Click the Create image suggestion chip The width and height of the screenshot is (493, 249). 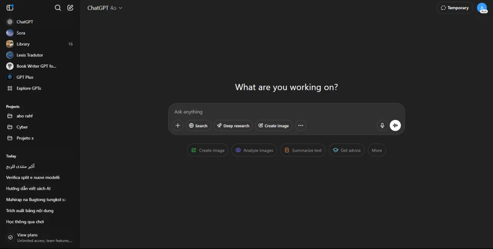click(x=208, y=150)
